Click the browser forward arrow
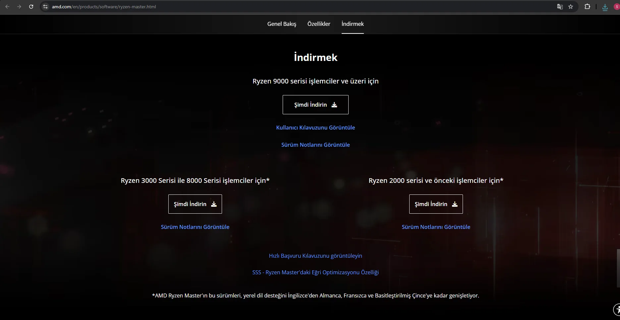The image size is (620, 320). [19, 7]
